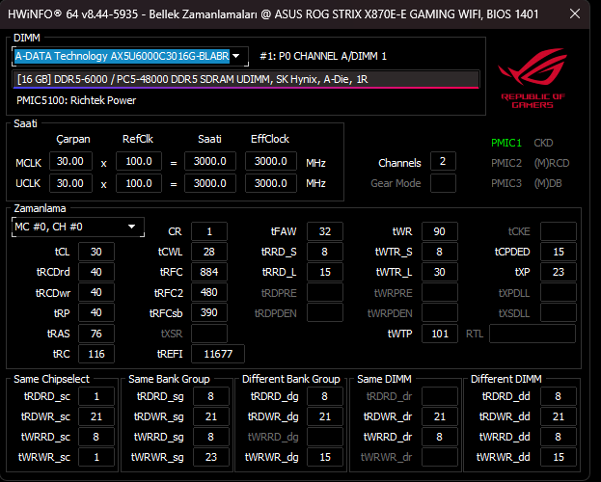Select the tXP value 23

559,272
